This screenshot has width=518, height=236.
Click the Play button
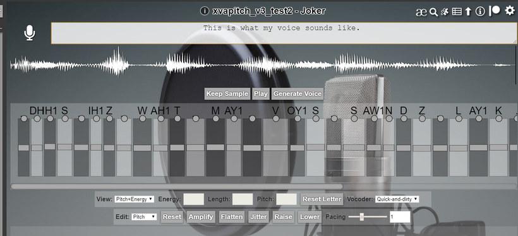[x=261, y=94]
